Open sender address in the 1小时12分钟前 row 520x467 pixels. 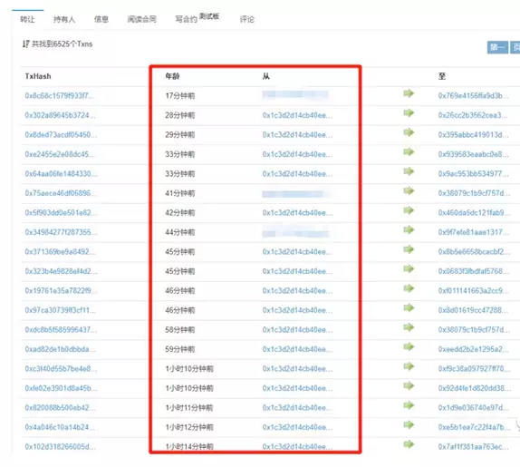[297, 427]
